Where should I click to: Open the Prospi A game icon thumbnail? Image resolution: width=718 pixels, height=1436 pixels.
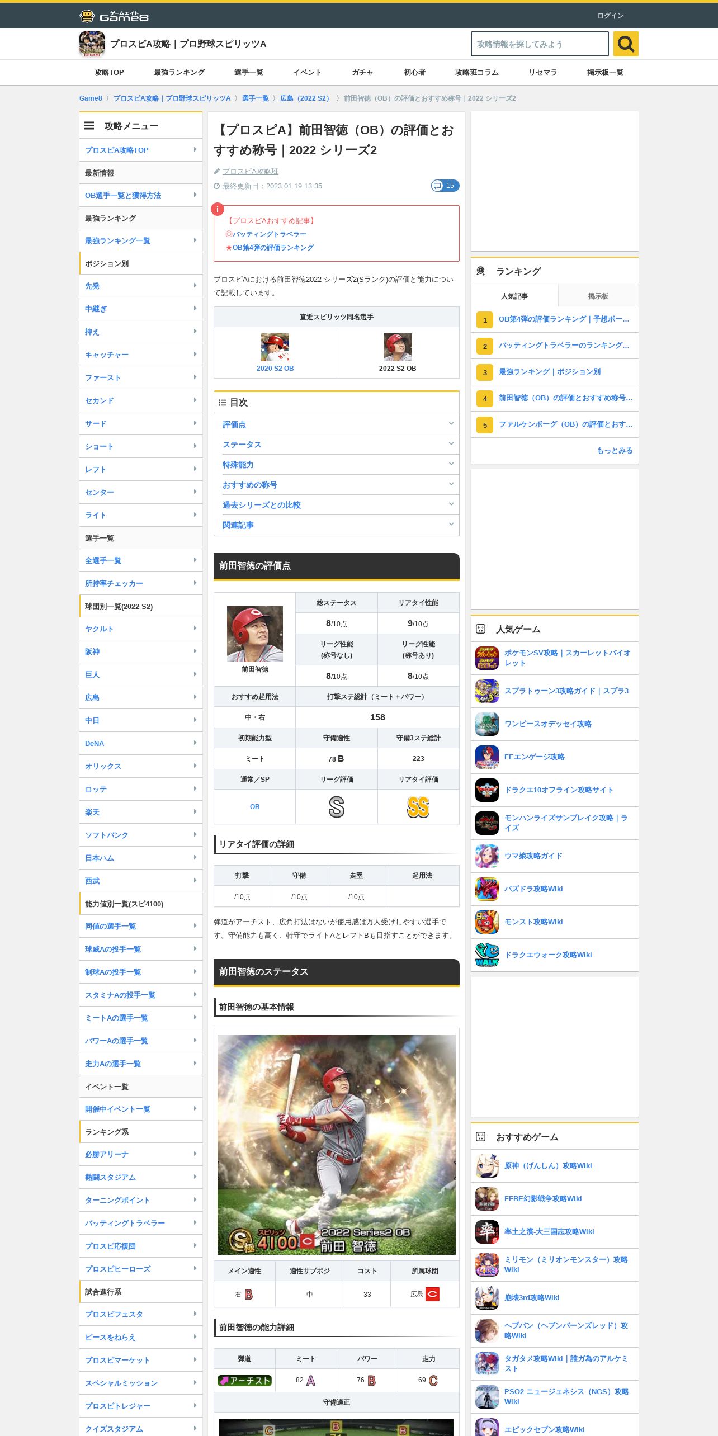(x=92, y=44)
